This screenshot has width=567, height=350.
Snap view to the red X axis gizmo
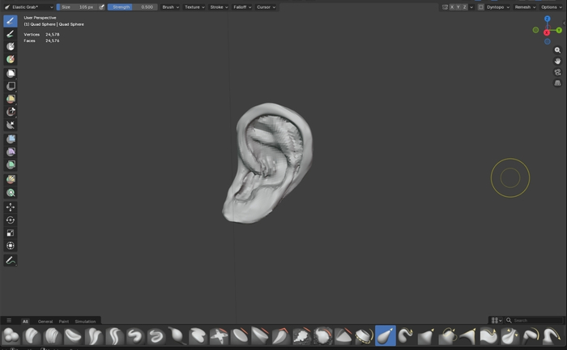547,32
